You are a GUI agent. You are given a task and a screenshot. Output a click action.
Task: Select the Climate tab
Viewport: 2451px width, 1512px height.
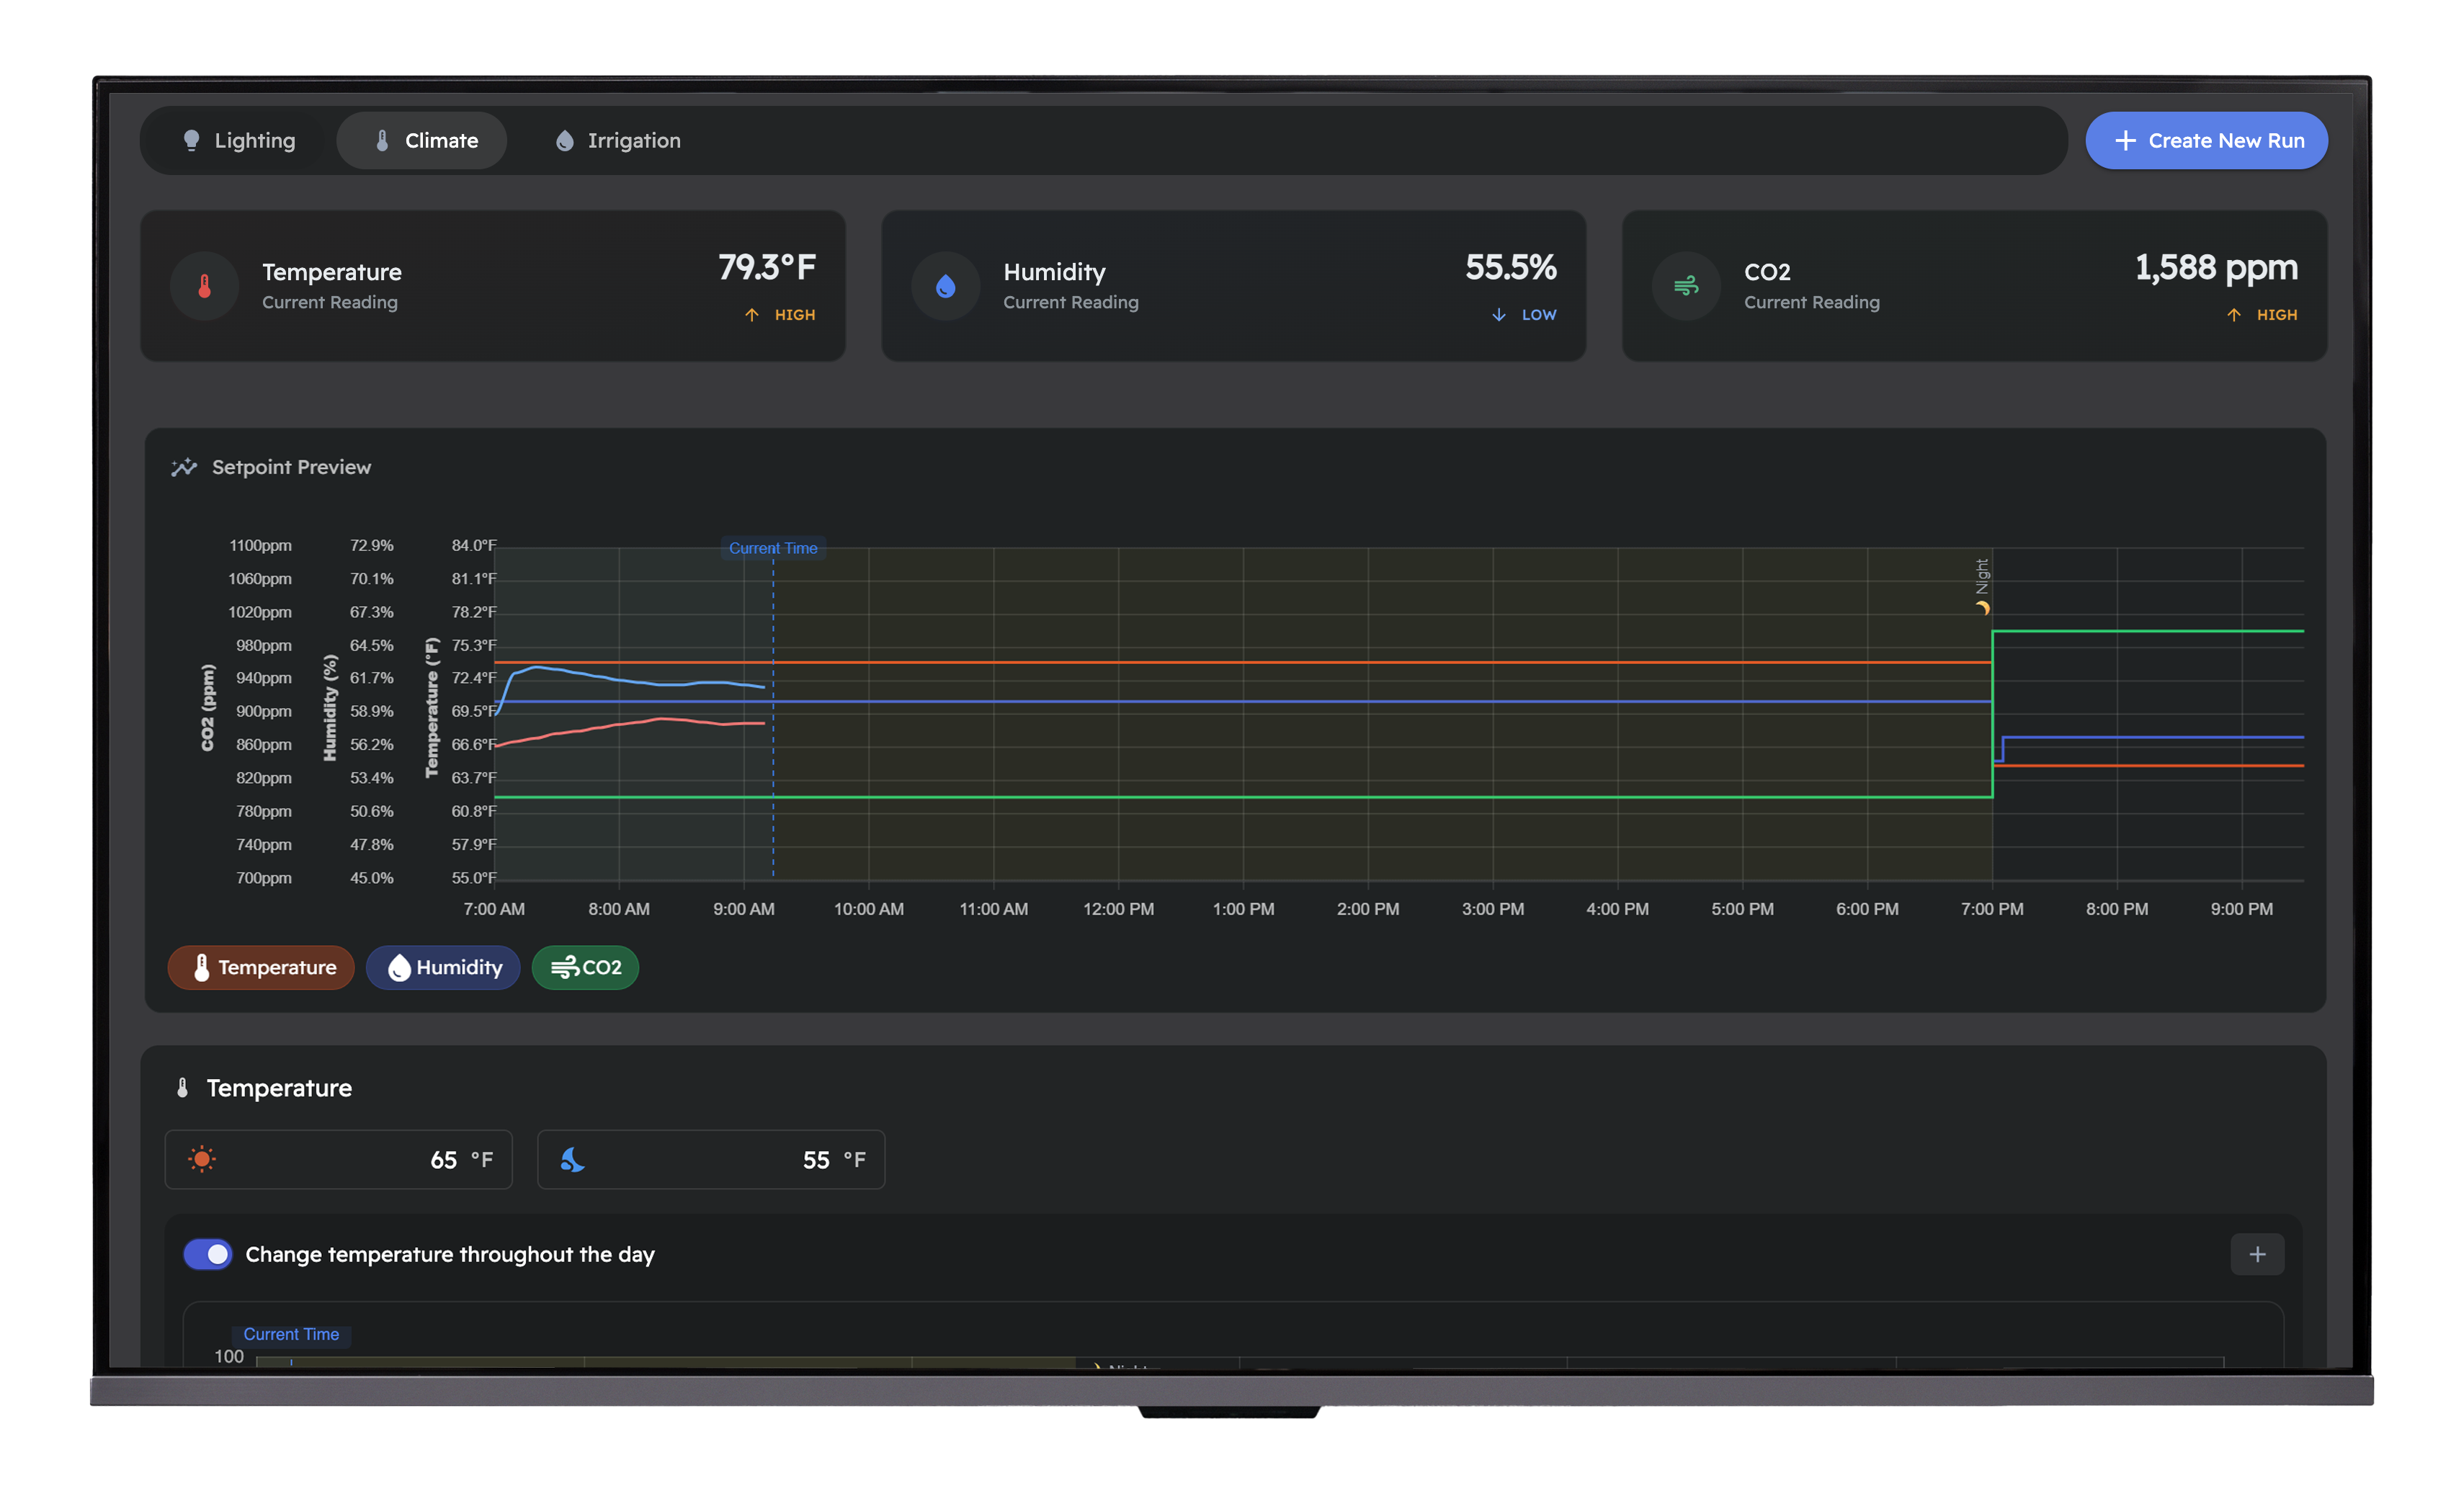422,141
